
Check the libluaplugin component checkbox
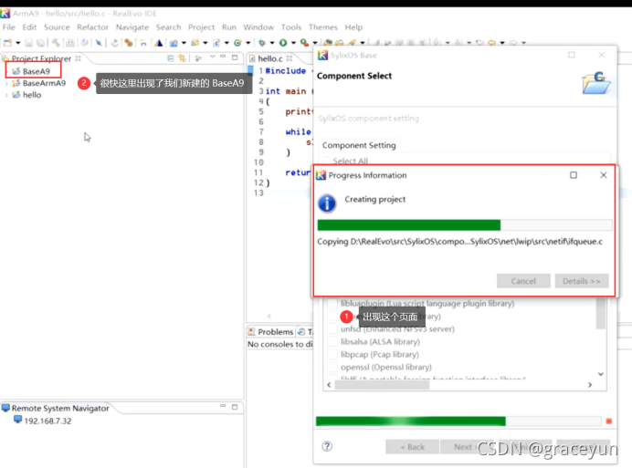pyautogui.click(x=332, y=303)
